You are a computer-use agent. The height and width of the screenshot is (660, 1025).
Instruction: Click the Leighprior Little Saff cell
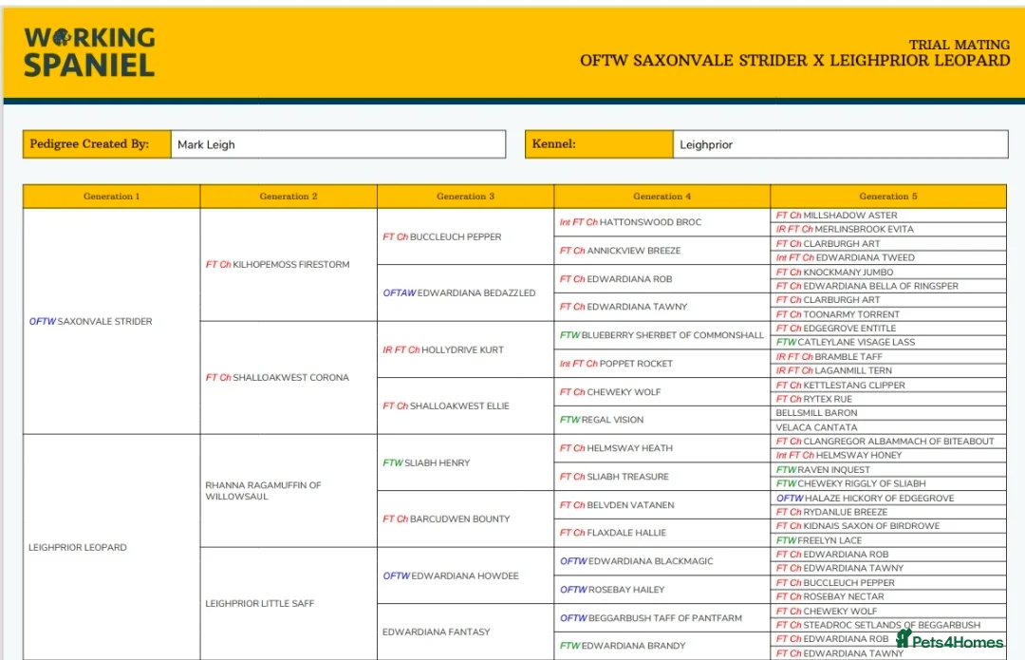coord(259,603)
